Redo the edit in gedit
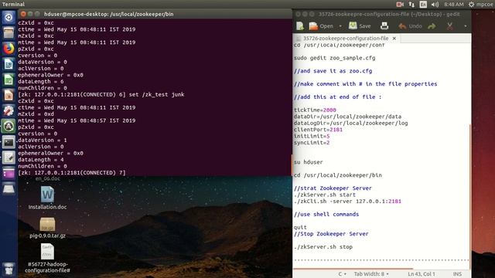 click(432, 26)
